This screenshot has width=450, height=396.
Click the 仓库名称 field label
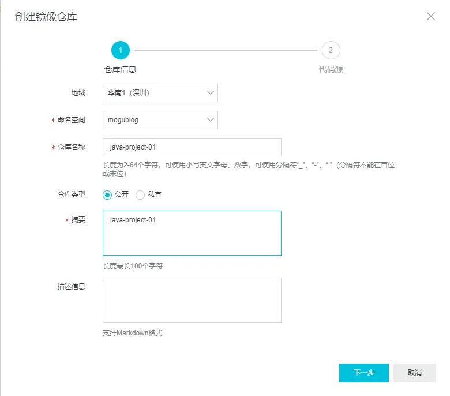[x=72, y=147]
